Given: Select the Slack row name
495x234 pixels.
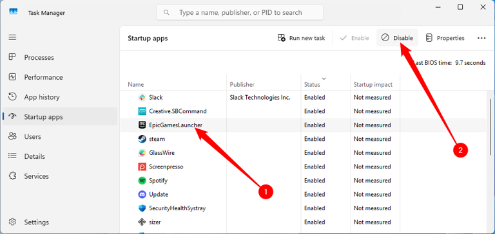Looking at the screenshot, I should 156,97.
